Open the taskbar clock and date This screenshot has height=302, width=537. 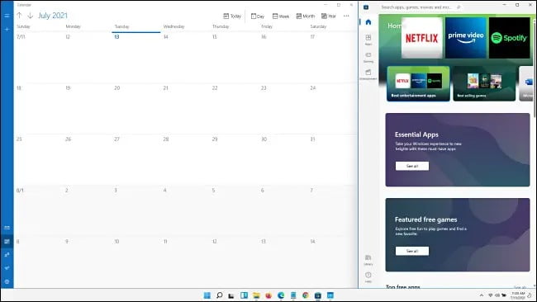point(518,295)
